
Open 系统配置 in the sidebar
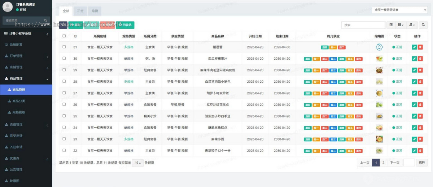(x=26, y=45)
